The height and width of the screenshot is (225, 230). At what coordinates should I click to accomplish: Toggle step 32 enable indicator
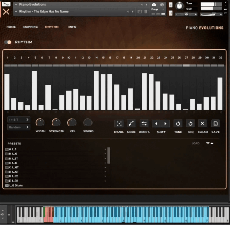[221, 65]
